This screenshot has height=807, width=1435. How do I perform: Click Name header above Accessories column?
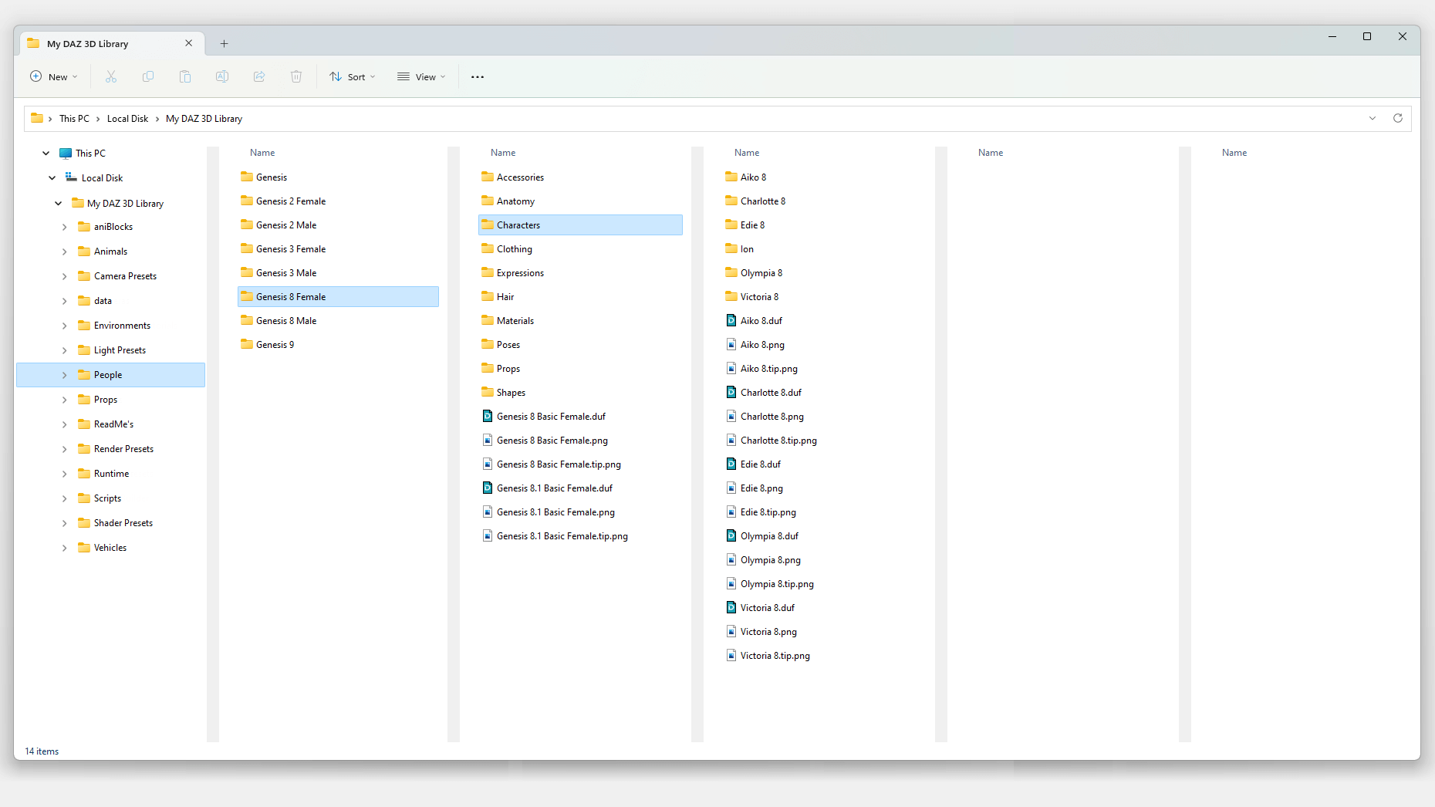[x=503, y=153]
